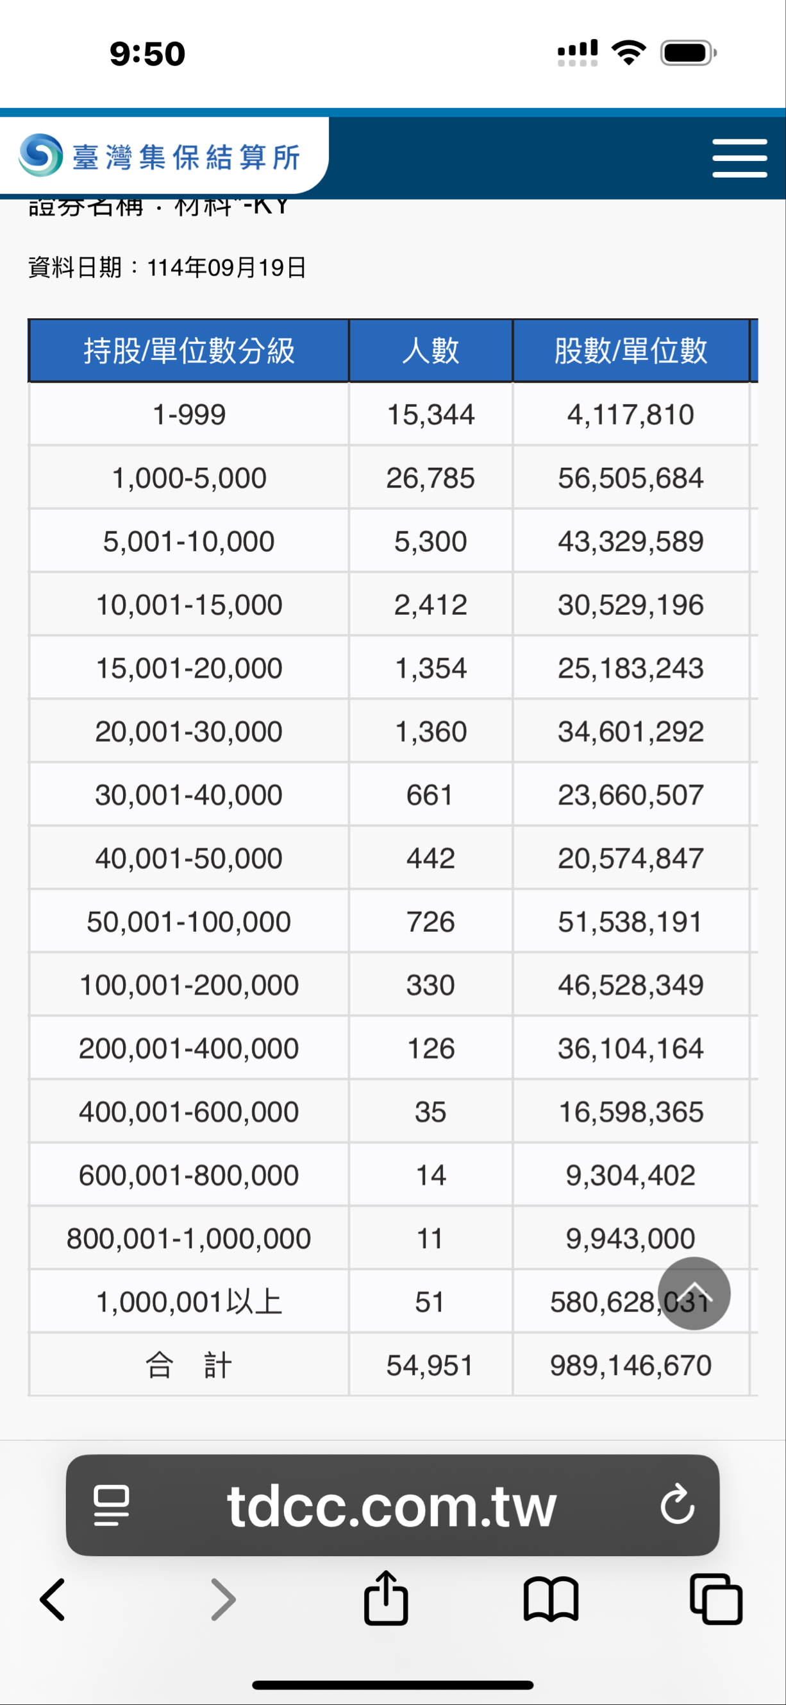Go back to the previous page

[53, 1600]
